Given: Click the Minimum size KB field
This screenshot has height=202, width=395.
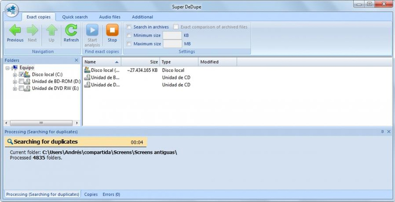Looking at the screenshot, I should click(172, 35).
